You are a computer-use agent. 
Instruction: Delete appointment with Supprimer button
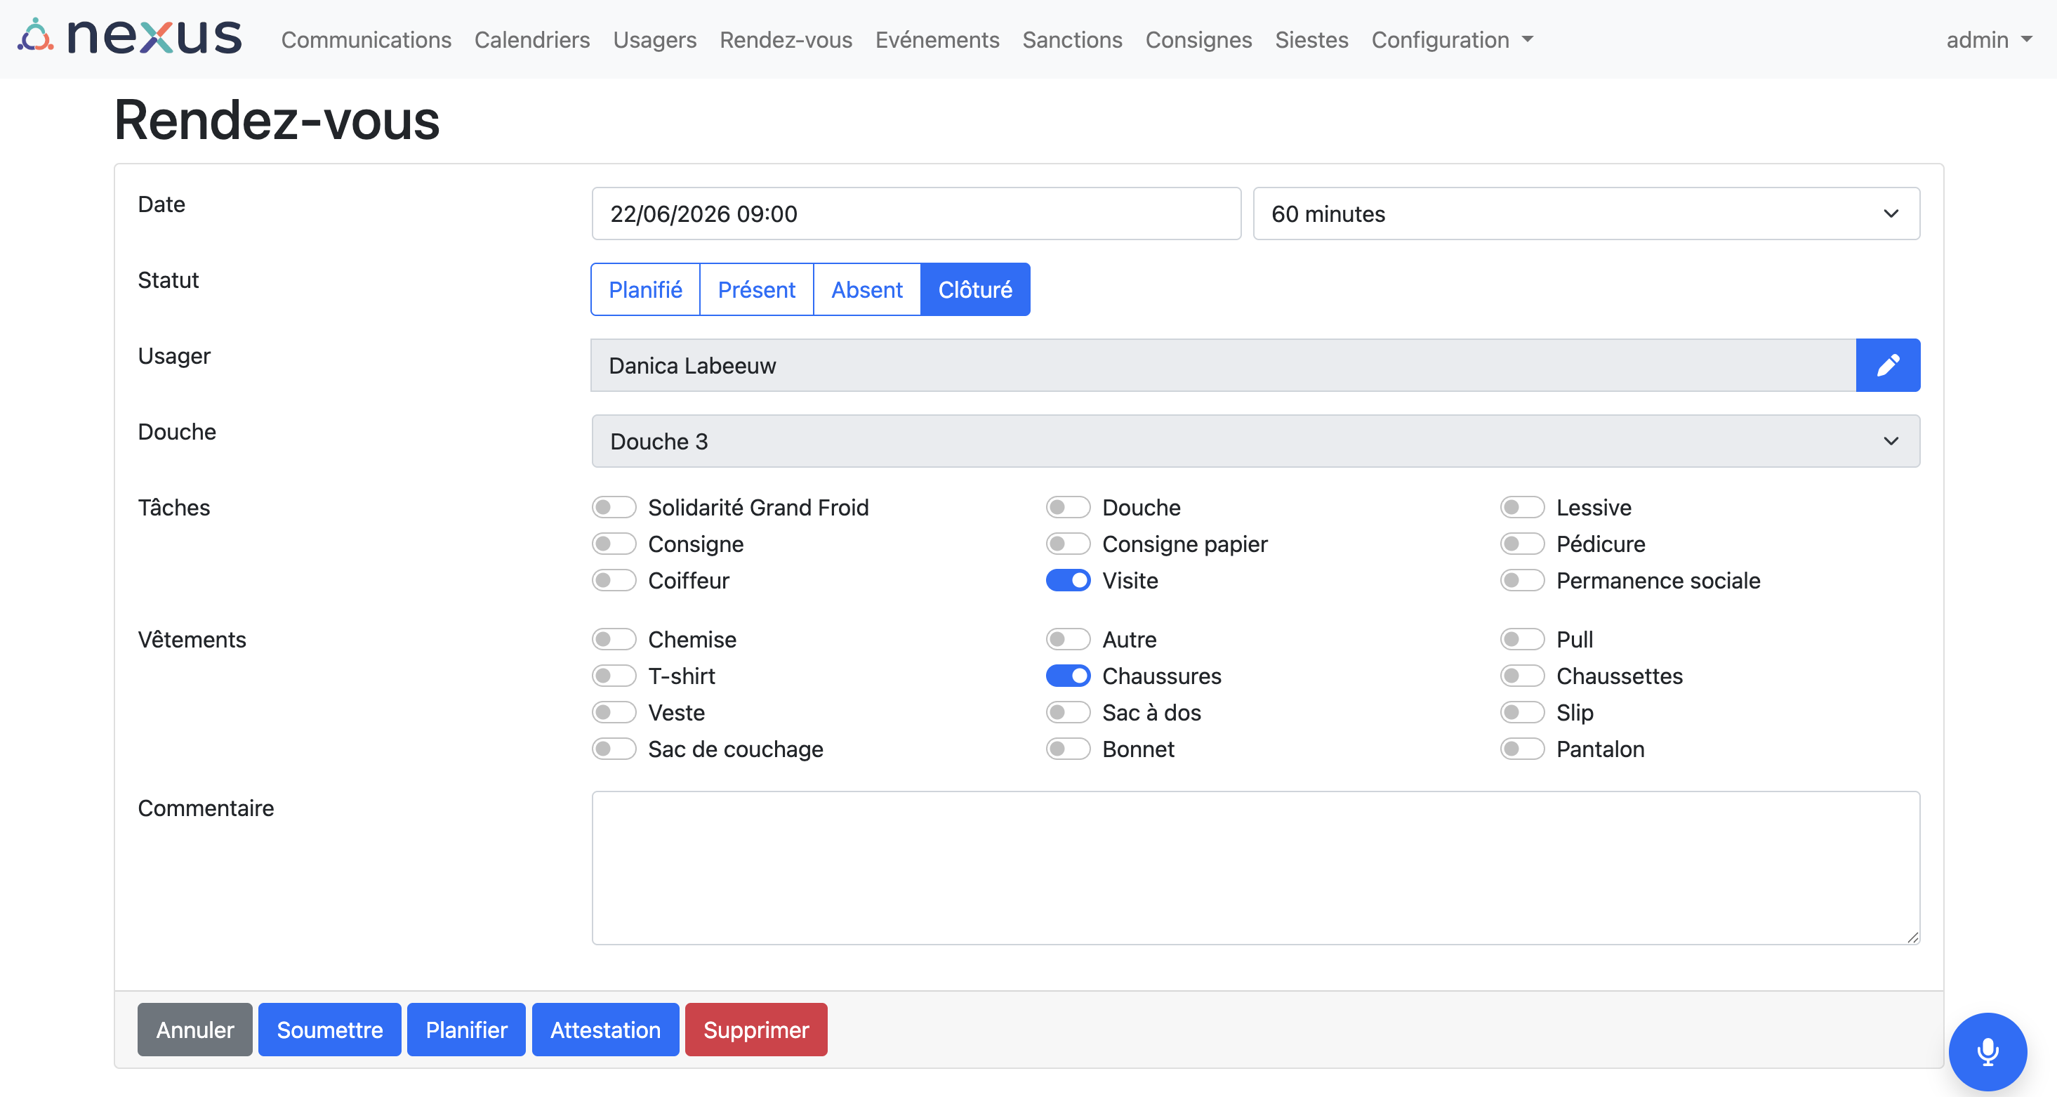tap(755, 1029)
